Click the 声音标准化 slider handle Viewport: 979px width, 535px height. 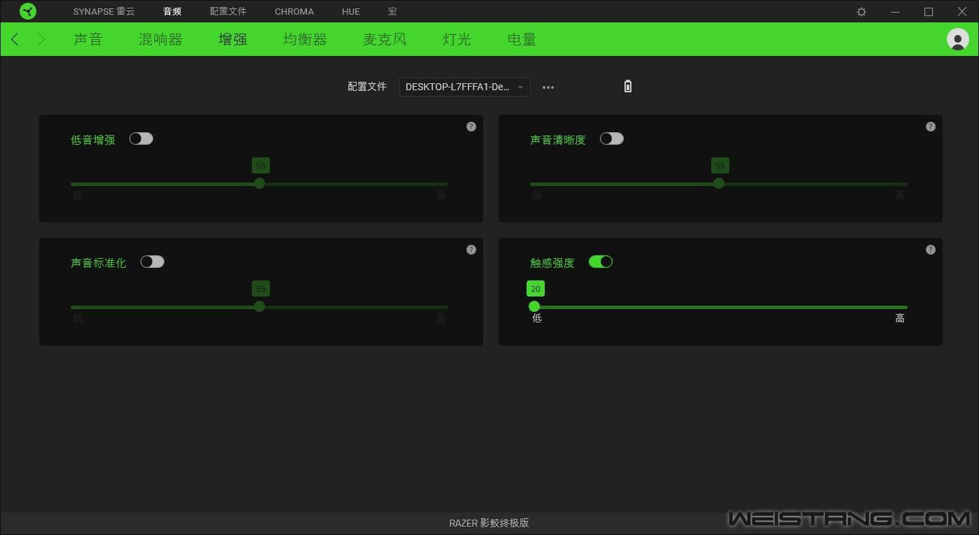(x=259, y=306)
